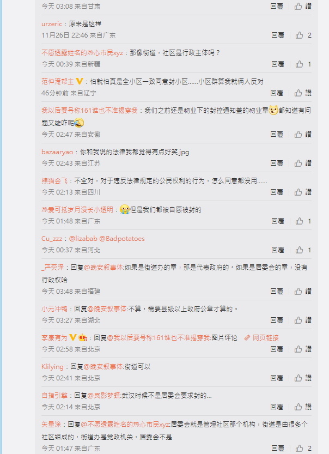
Task: Reply to 热爱可抵岁月漫长小透明's comment
Action: point(278,221)
